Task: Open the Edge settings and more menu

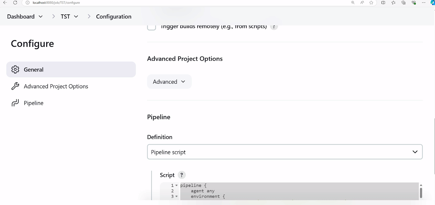Action: click(x=424, y=2)
